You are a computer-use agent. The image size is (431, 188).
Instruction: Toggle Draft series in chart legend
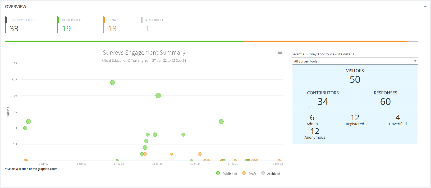(x=249, y=173)
